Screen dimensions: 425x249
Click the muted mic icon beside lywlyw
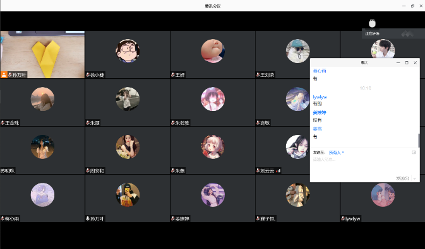[343, 219]
